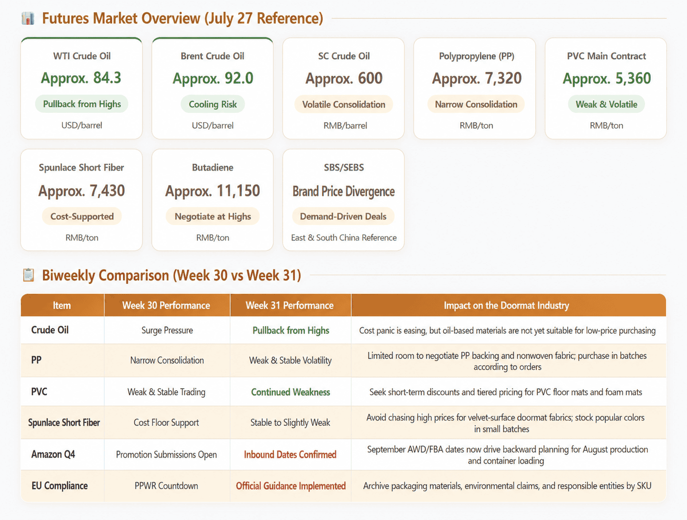The width and height of the screenshot is (687, 520).
Task: Click the red Inbound Dates Confirmed text
Action: (290, 454)
